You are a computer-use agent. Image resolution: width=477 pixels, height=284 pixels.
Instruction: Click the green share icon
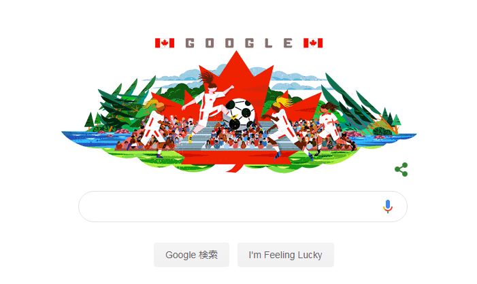click(x=401, y=169)
